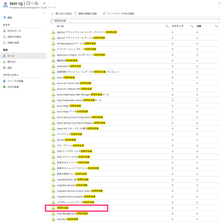Viewport: 223px width, 223px height.
Task: Click role icon for the plain 共同作成者 row
Action: 53,208
